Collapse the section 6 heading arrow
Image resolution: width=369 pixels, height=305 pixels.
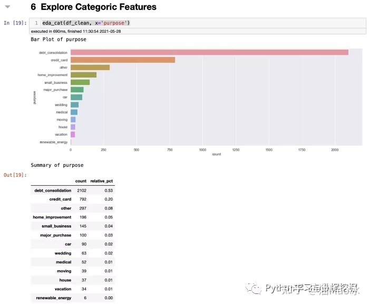(x=7, y=6)
